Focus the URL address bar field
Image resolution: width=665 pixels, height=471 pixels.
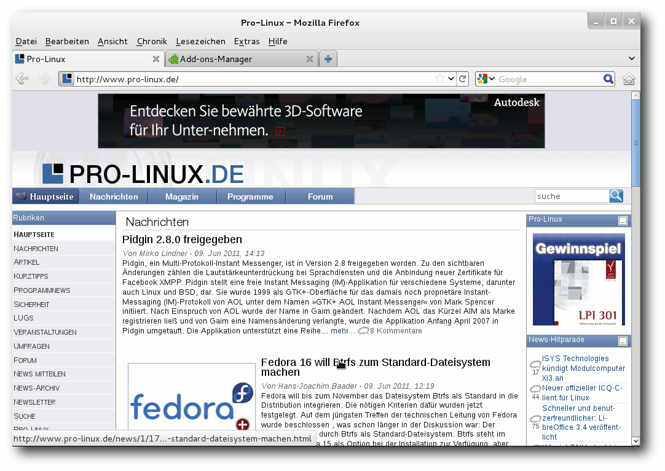(253, 79)
